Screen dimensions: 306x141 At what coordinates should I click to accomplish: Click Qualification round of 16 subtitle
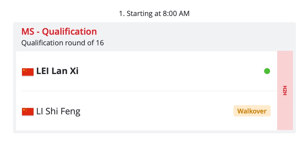62,43
